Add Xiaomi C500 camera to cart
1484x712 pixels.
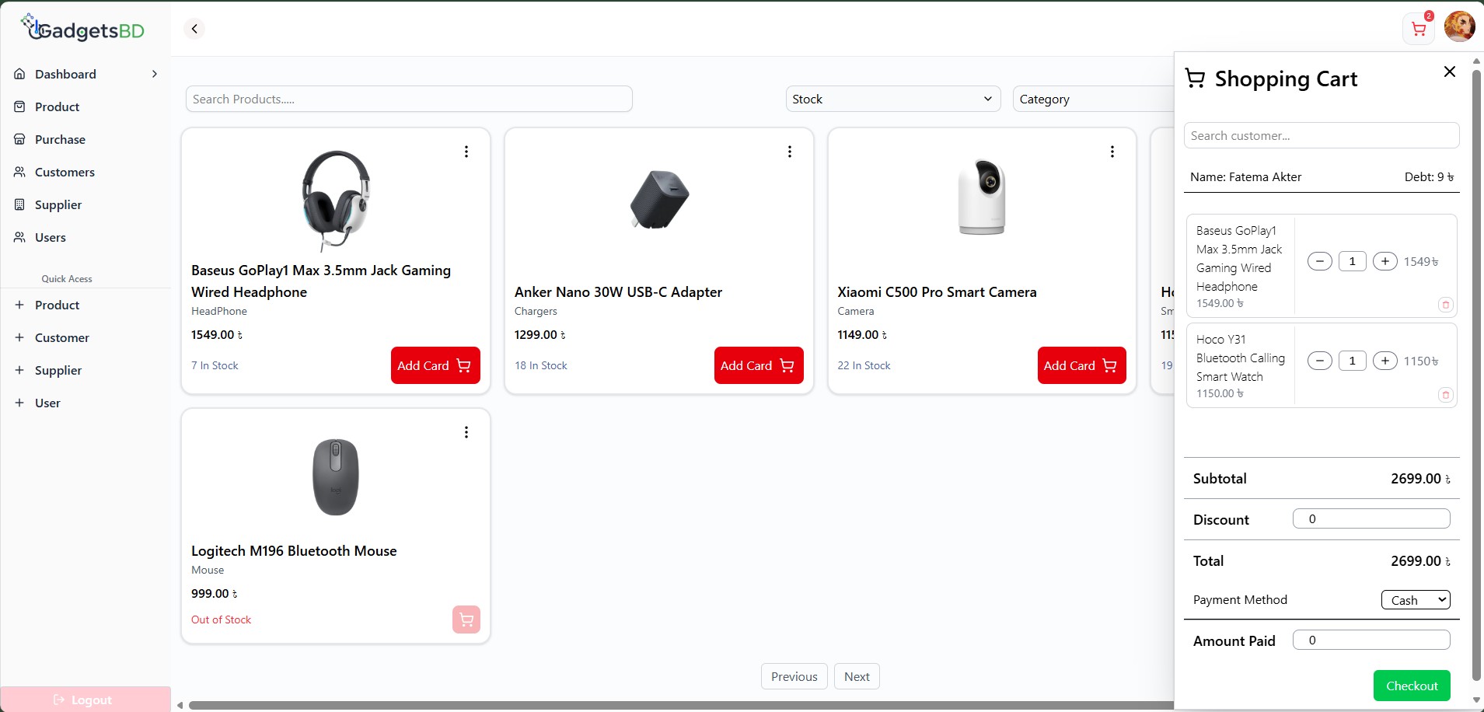click(x=1081, y=365)
